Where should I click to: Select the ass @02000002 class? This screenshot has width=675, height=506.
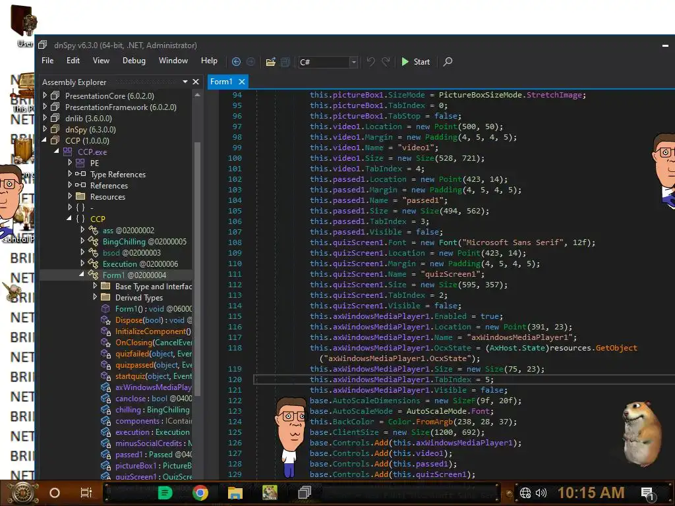(129, 230)
